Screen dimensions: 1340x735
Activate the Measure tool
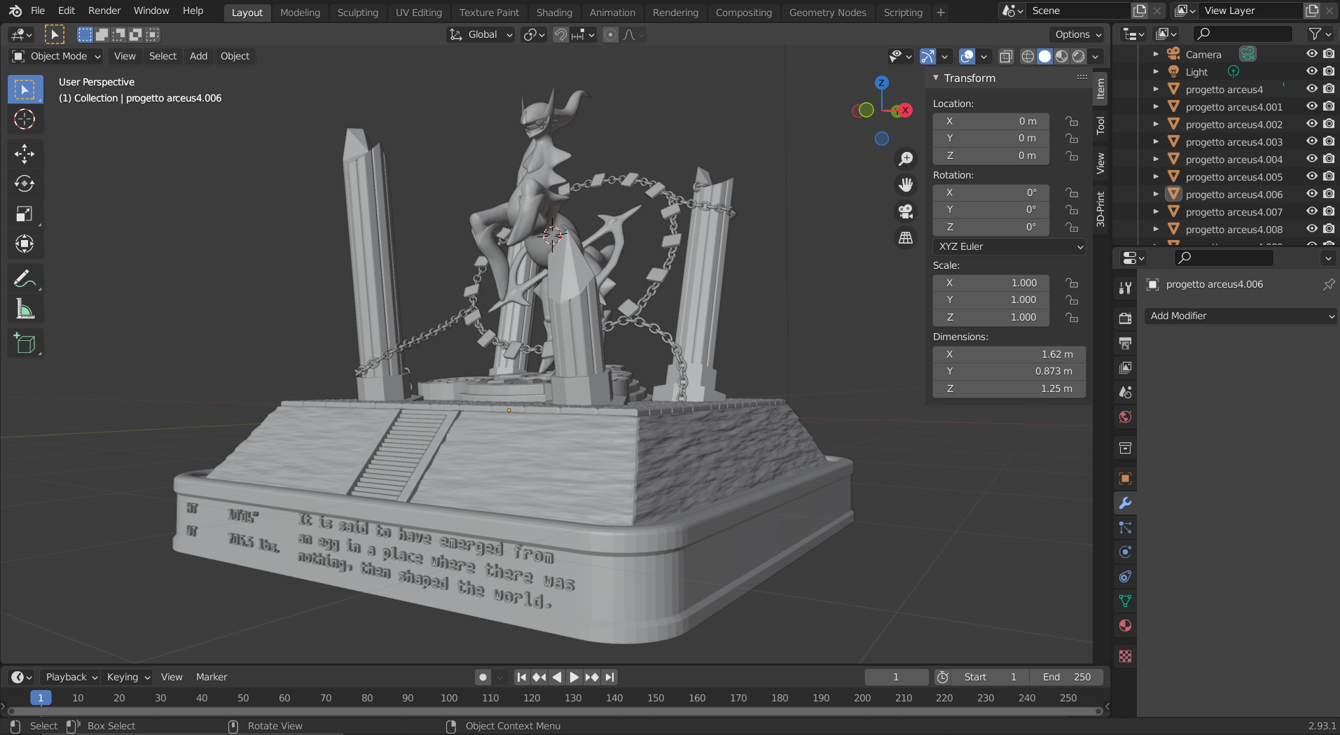coord(25,308)
